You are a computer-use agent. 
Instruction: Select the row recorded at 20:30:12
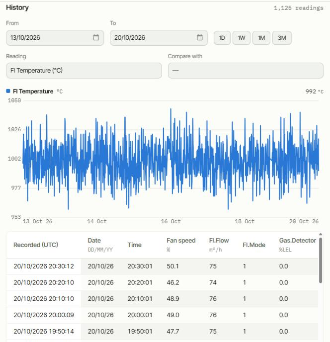[x=163, y=266]
